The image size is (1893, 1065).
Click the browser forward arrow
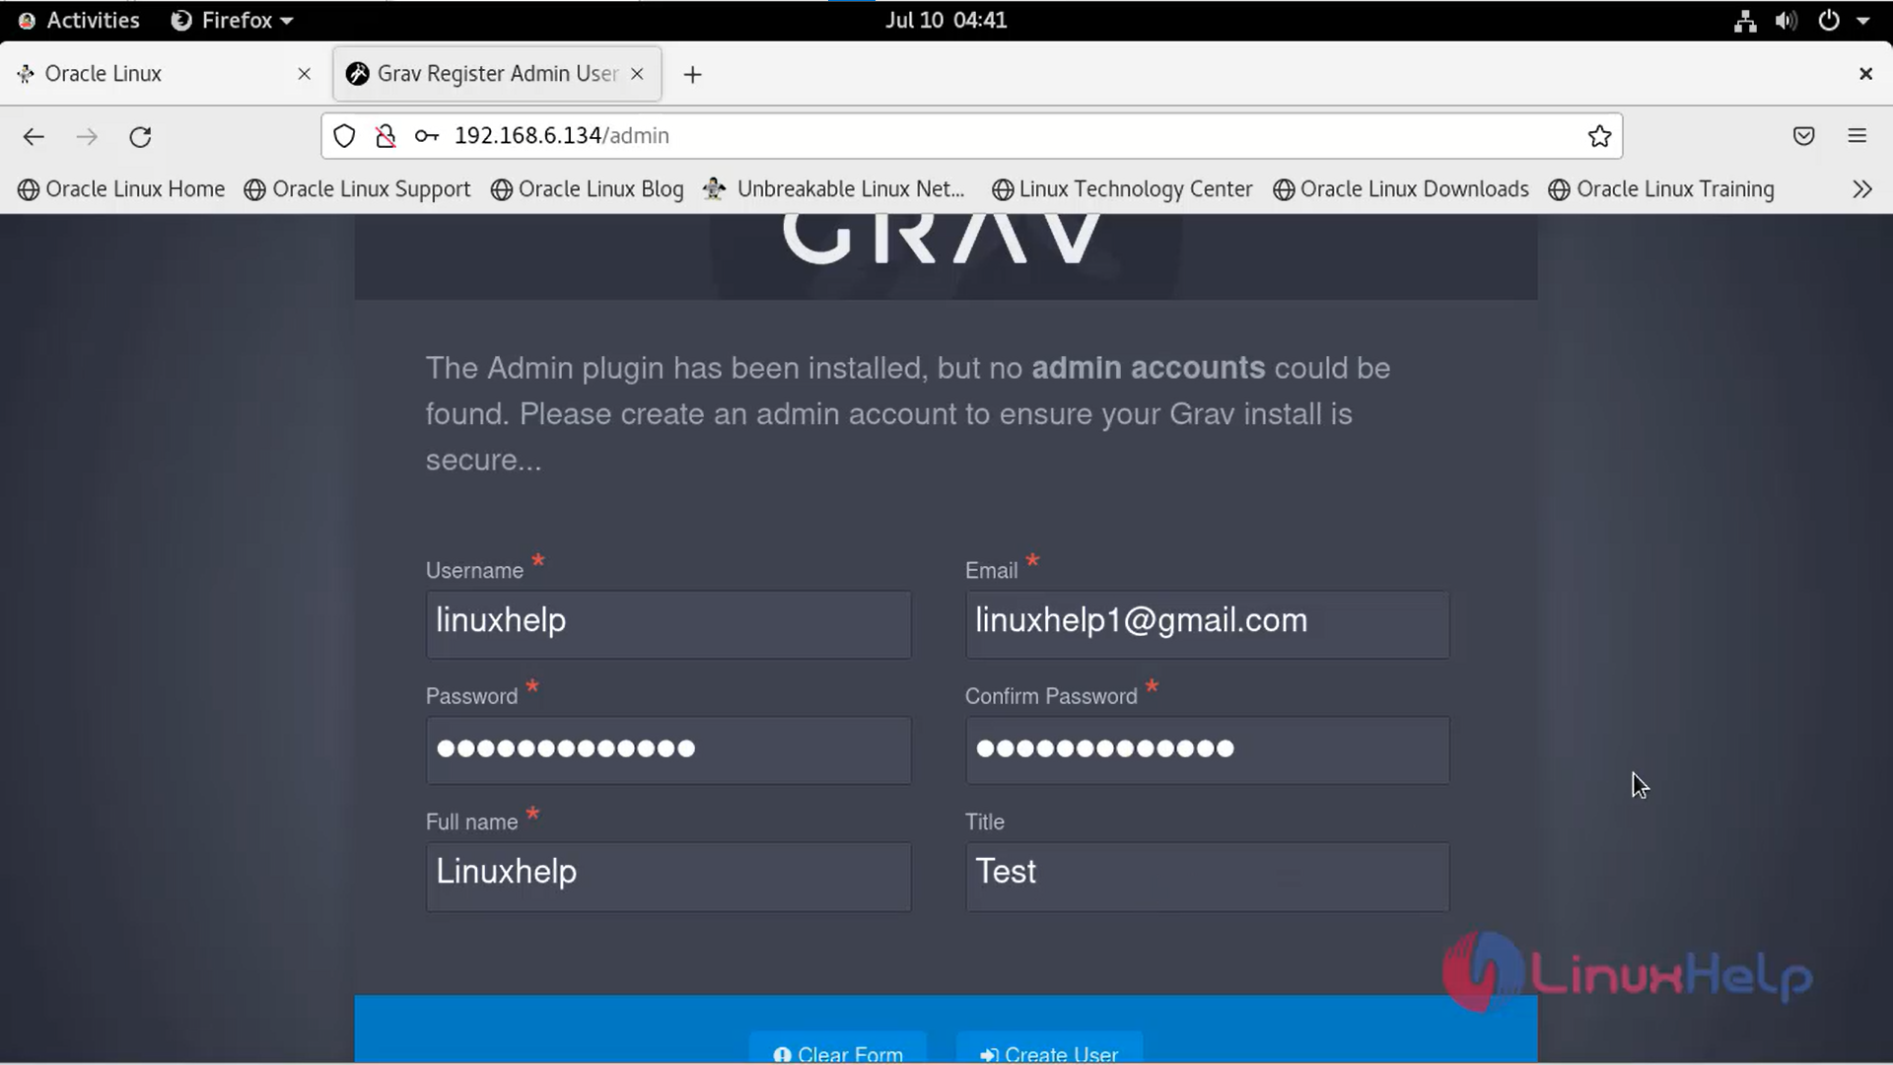click(x=87, y=136)
